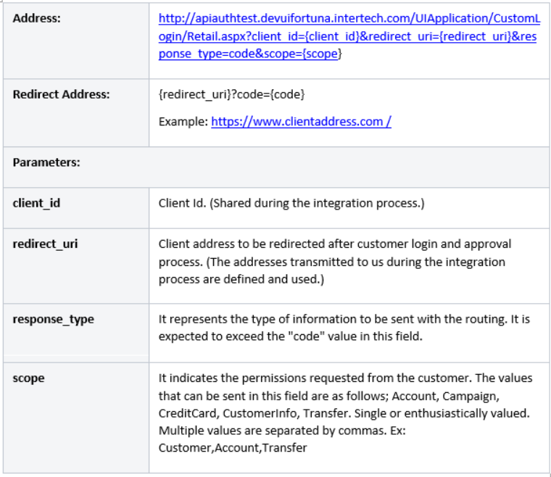Click the 'Redirect Address:' label cell

(61, 94)
